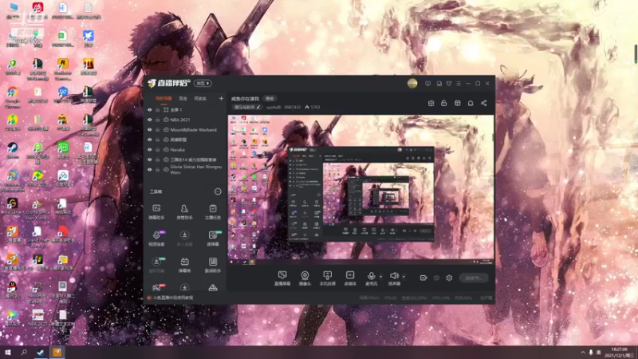Viewport: 638px width, 359px height.
Task: Show hidden system tray icons
Action: click(583, 353)
